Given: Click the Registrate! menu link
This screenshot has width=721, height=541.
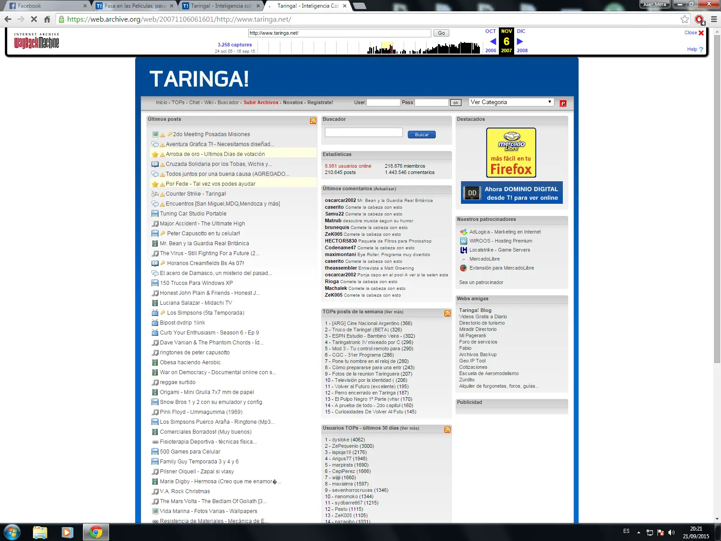Looking at the screenshot, I should click(320, 102).
